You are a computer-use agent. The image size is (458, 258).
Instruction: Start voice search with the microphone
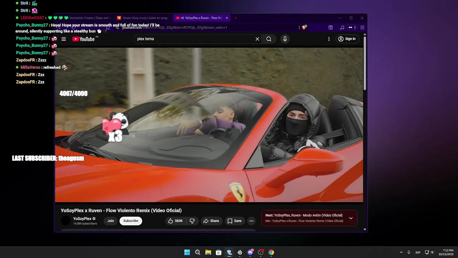(285, 39)
